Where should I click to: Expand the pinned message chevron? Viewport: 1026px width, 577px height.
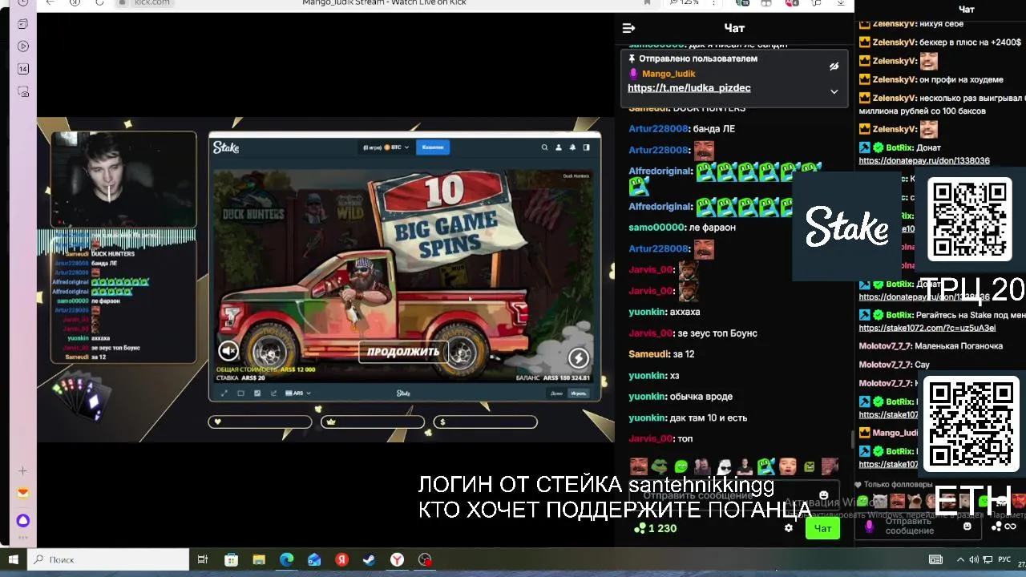(834, 91)
